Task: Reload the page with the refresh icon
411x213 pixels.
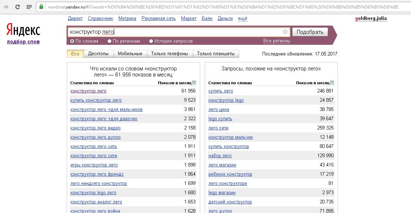Action: [x=17, y=7]
